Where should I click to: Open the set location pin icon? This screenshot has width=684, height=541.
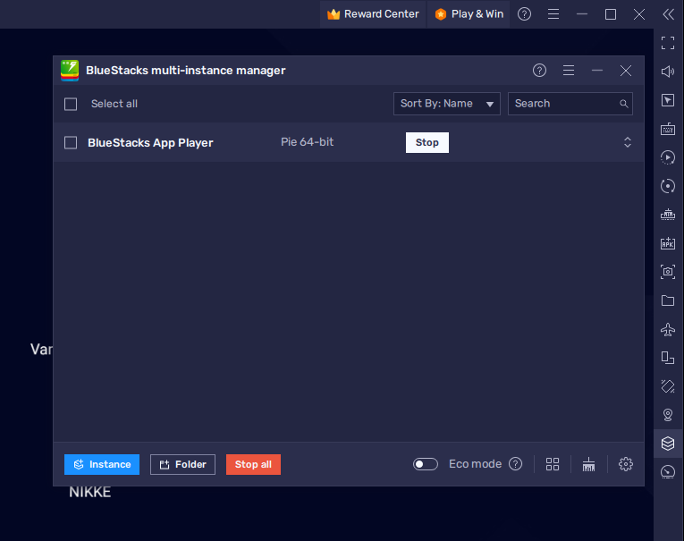click(x=668, y=415)
